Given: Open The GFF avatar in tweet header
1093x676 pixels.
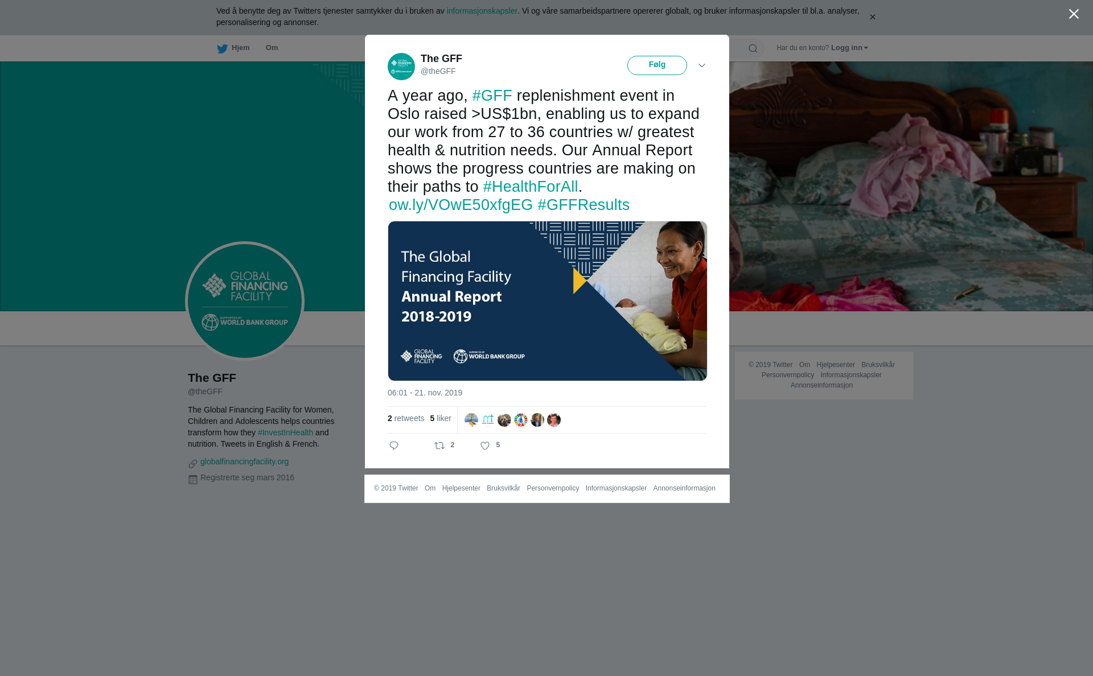Looking at the screenshot, I should pyautogui.click(x=401, y=67).
